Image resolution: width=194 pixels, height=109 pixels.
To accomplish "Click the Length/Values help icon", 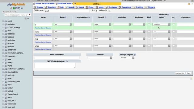I will [89, 18].
